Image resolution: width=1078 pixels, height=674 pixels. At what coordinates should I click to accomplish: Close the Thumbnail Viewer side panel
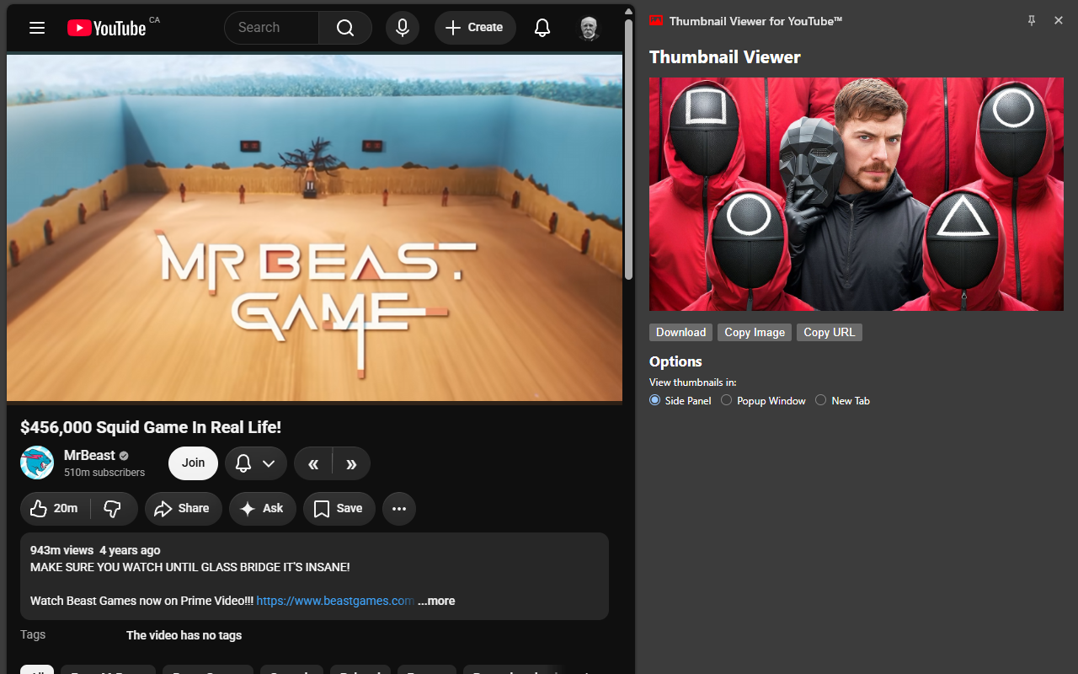pos(1059,20)
